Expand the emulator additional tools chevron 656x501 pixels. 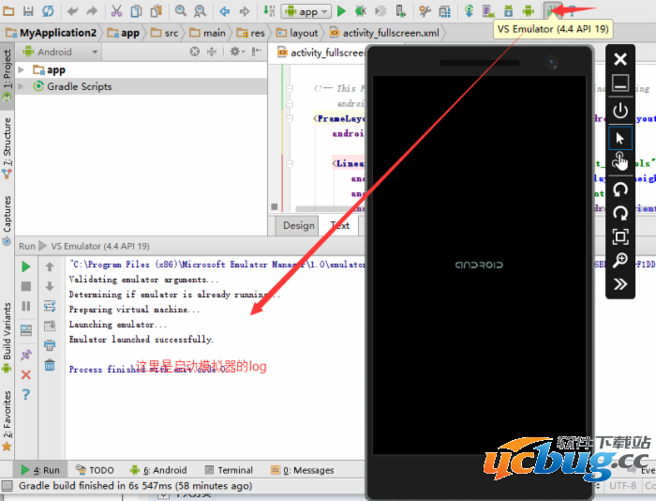619,284
